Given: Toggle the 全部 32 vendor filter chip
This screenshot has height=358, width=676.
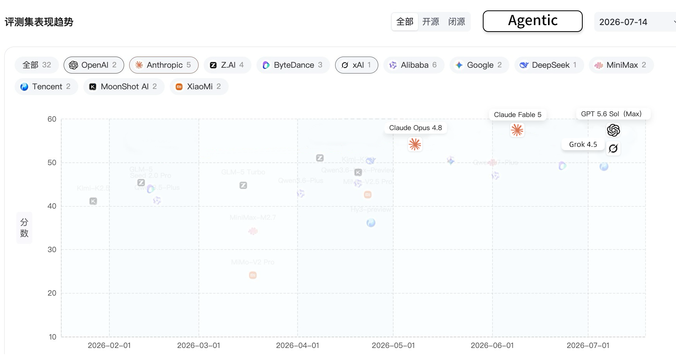Looking at the screenshot, I should [37, 65].
